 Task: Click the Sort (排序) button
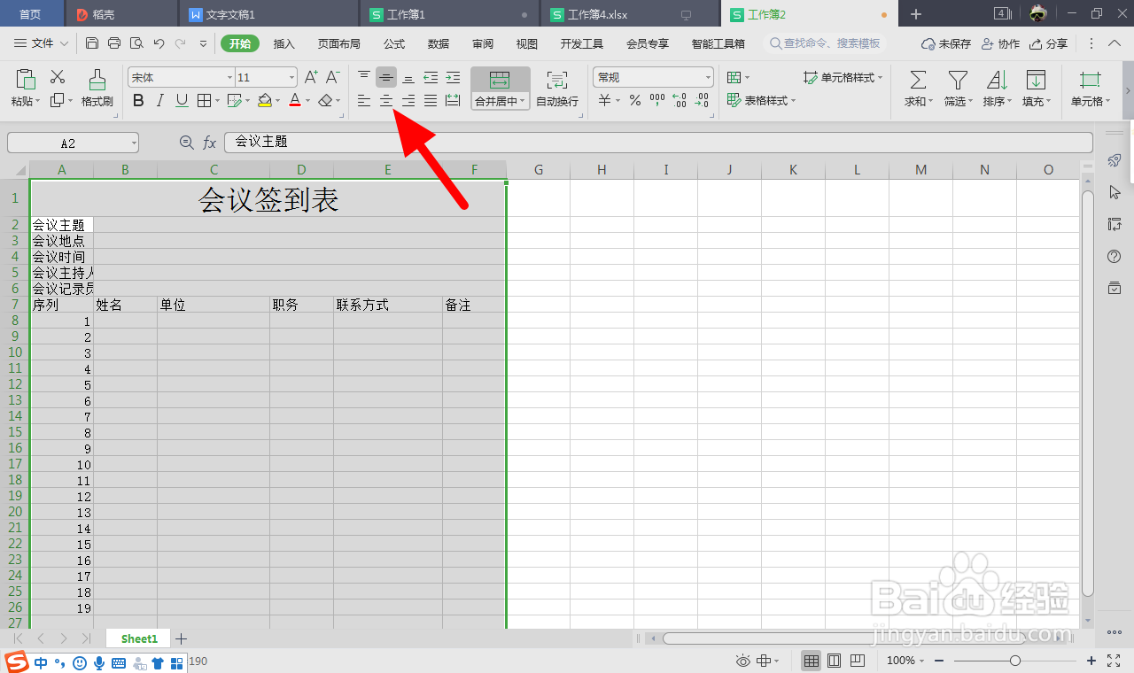point(997,89)
